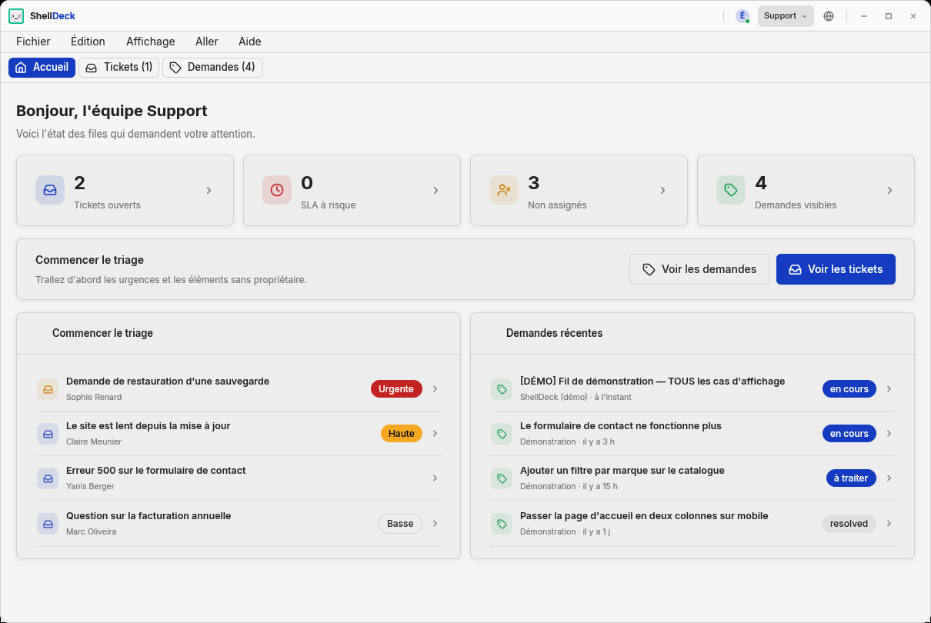Open the Aide menu

250,42
